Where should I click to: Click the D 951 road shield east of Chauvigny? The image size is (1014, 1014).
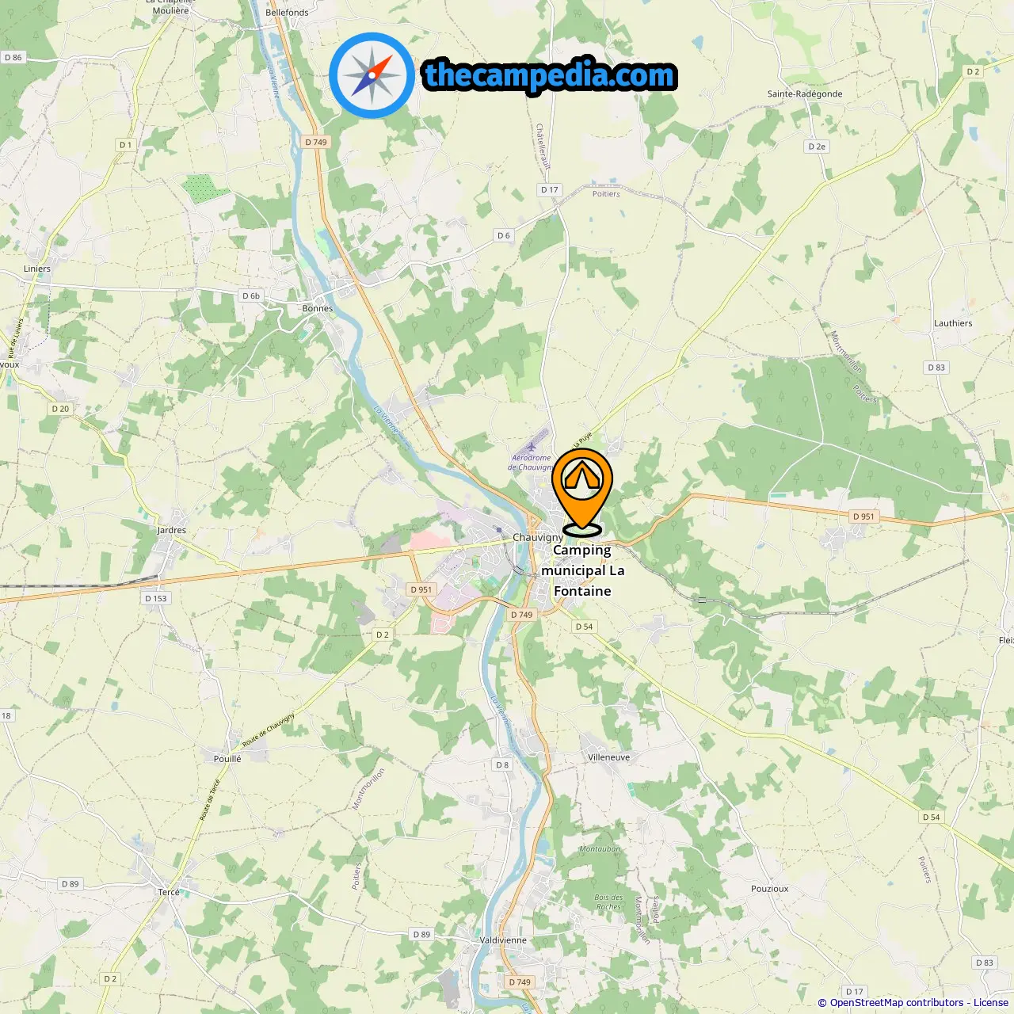[x=863, y=517]
